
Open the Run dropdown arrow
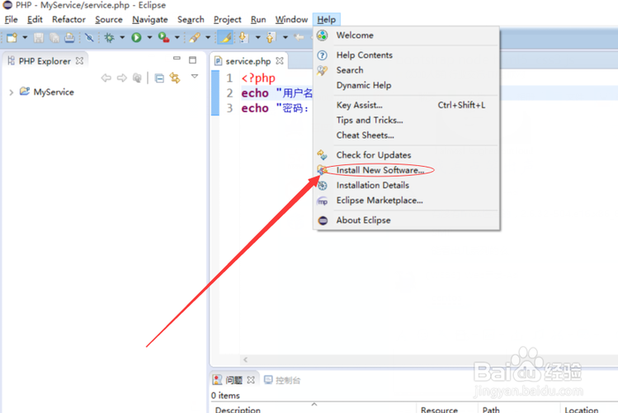point(149,37)
